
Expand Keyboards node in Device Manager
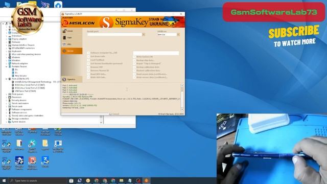(x=7, y=51)
